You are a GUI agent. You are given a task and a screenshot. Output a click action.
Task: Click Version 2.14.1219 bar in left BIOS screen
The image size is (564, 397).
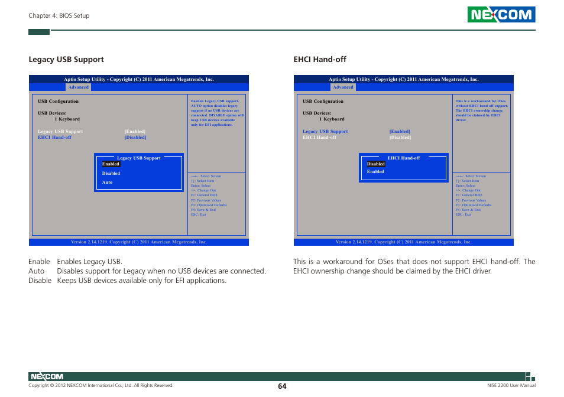tap(139, 242)
